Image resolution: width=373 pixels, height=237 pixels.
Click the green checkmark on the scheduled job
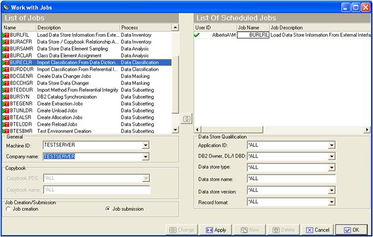(197, 35)
